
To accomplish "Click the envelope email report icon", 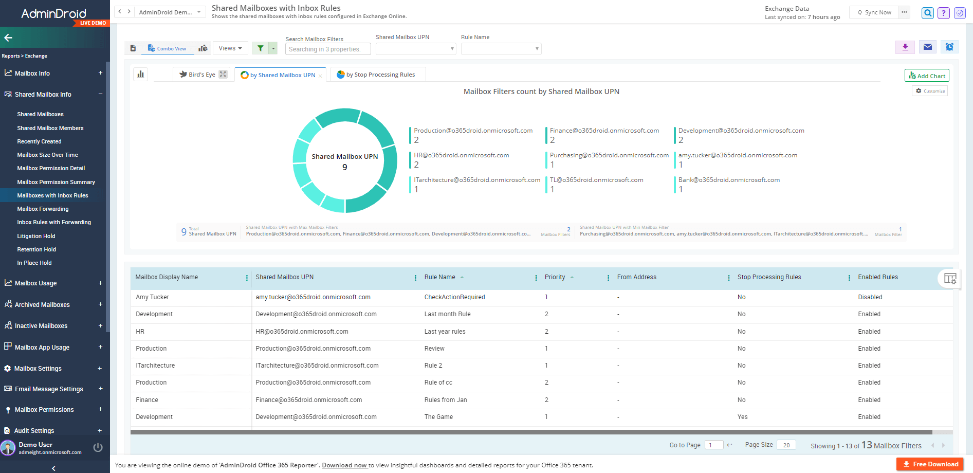I will (927, 47).
